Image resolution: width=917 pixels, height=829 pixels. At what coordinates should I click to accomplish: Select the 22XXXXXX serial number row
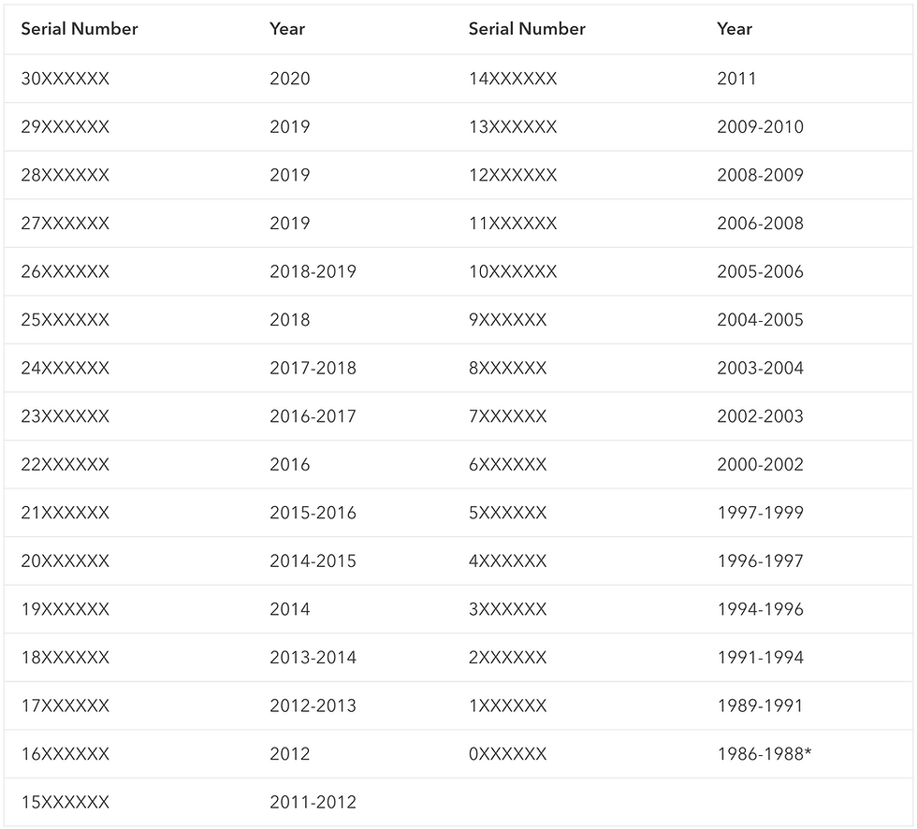pyautogui.click(x=65, y=465)
